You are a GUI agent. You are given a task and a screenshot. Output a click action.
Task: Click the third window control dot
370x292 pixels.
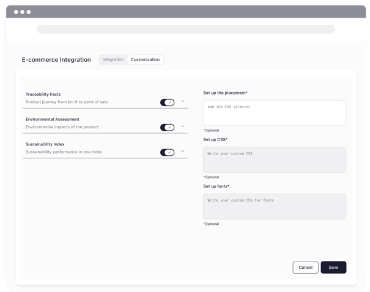tap(29, 12)
